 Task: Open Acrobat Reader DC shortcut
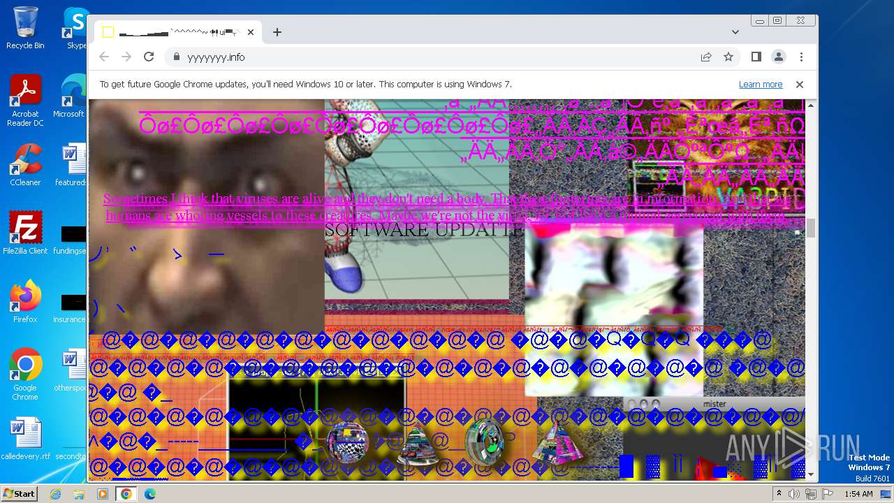[25, 101]
